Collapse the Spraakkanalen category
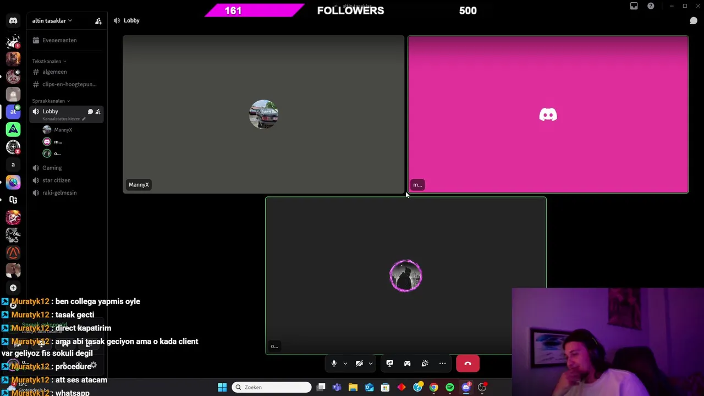The width and height of the screenshot is (704, 396). click(51, 101)
